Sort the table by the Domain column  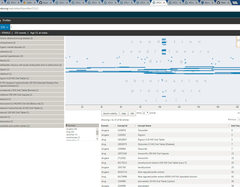[108, 126]
